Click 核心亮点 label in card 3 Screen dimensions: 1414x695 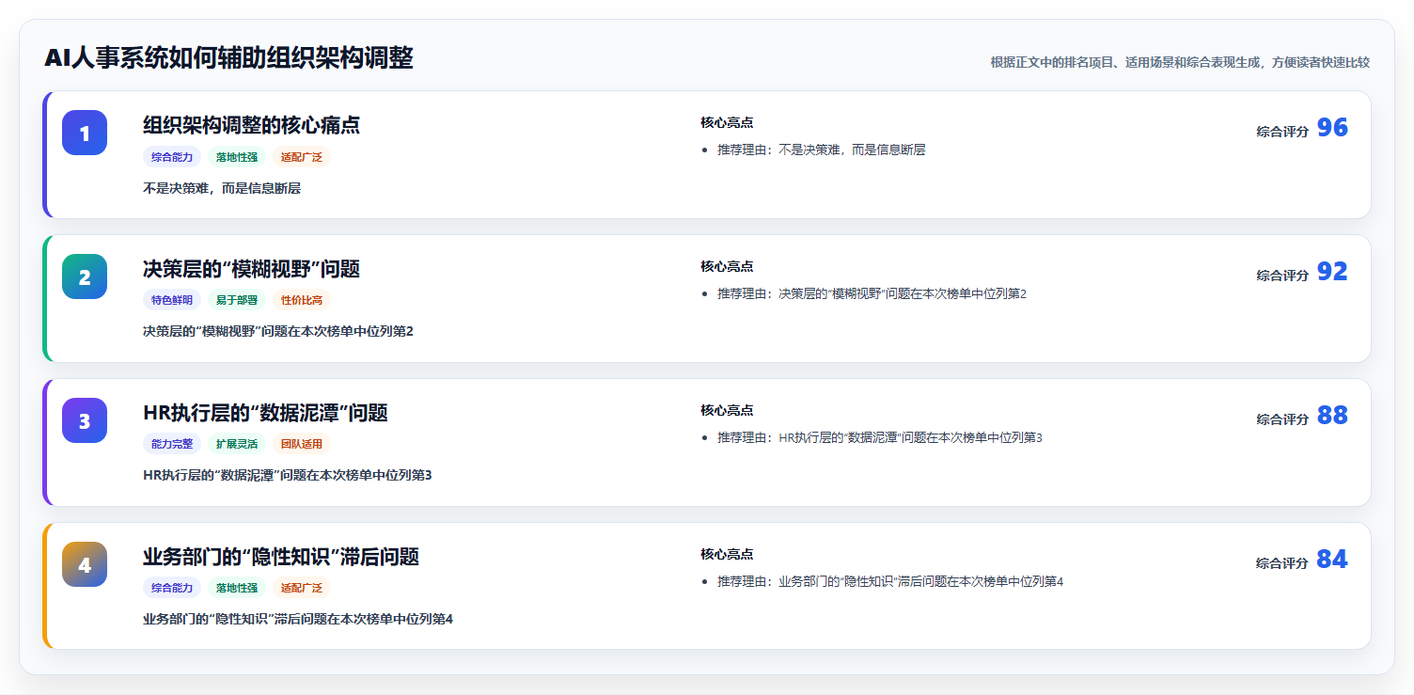[x=727, y=411]
